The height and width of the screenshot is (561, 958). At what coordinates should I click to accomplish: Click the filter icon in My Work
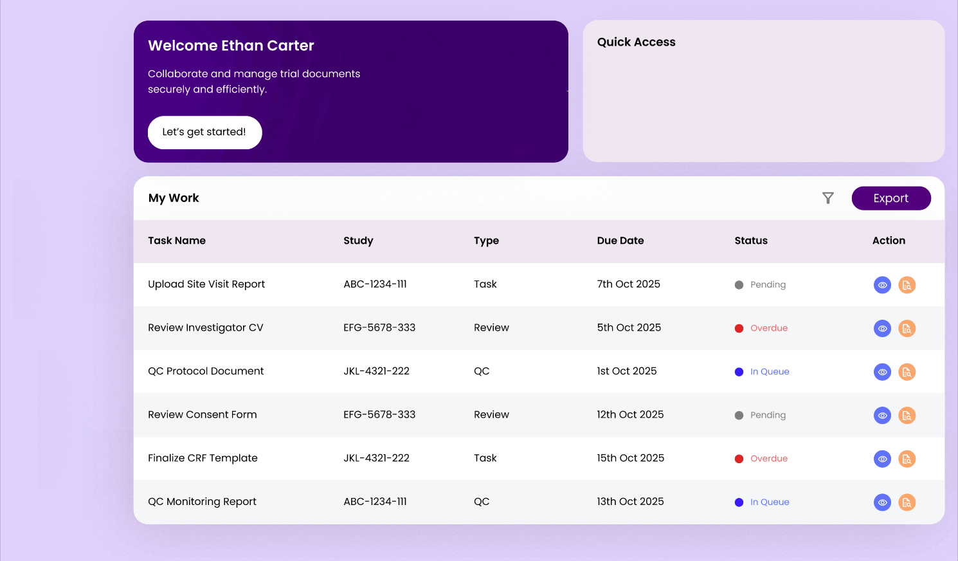[x=828, y=198]
